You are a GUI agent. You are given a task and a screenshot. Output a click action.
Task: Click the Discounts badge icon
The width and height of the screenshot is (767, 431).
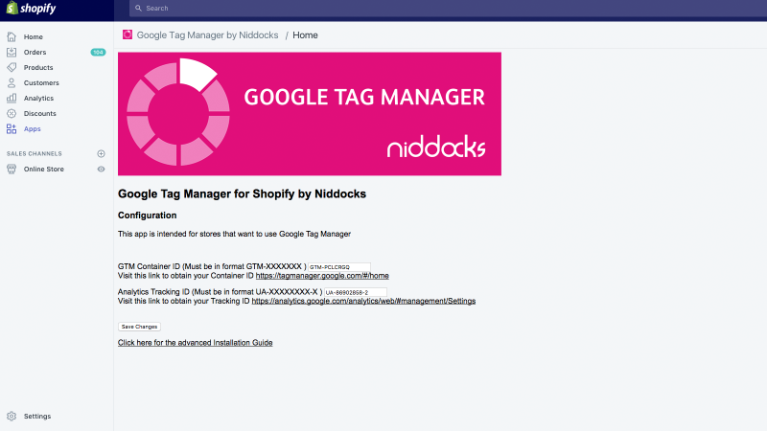tap(12, 113)
